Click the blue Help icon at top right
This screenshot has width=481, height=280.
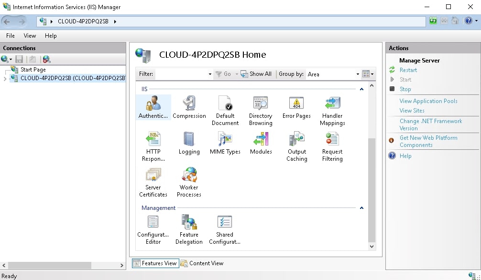(x=469, y=21)
